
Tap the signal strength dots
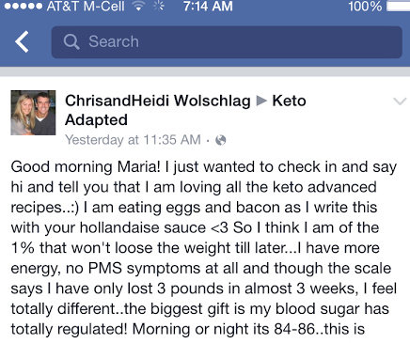point(24,7)
